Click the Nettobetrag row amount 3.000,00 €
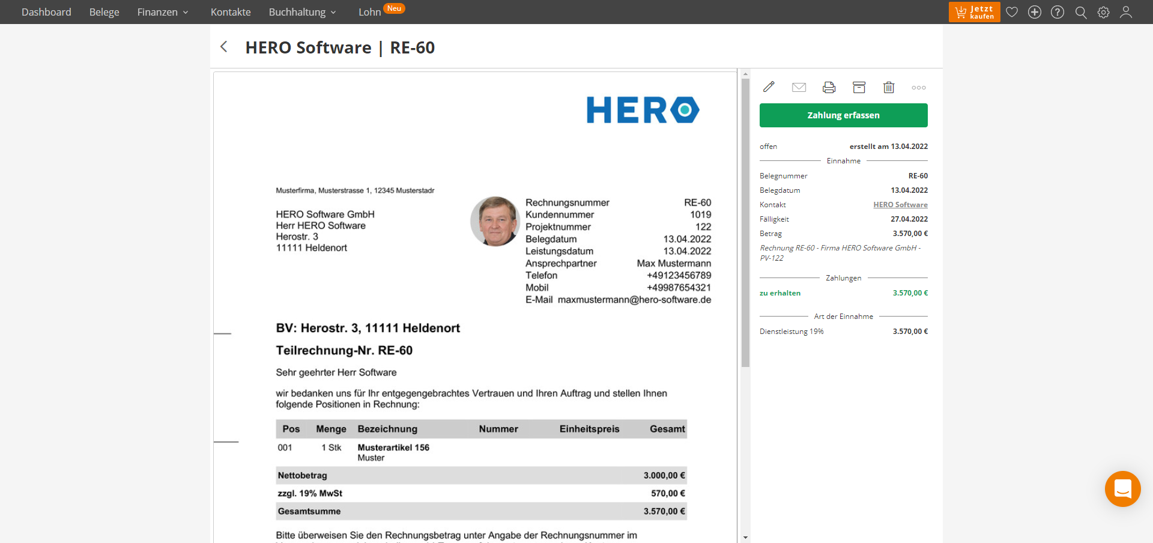Screen dimensions: 1153x543 664,475
